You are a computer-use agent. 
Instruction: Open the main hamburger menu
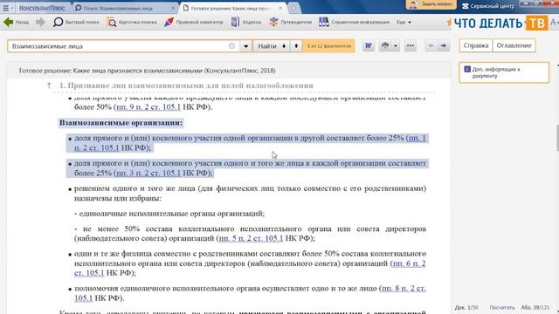(7, 8)
